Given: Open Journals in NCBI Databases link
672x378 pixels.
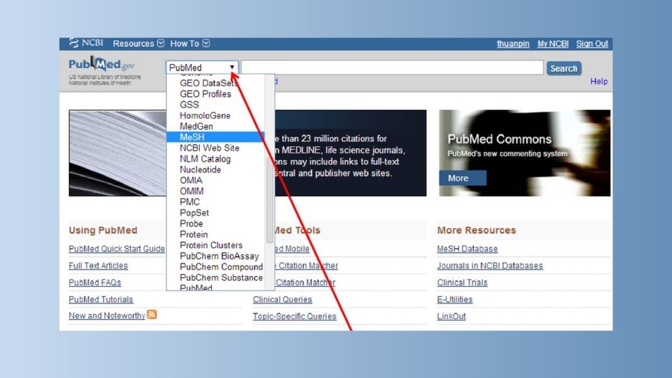Looking at the screenshot, I should (x=490, y=265).
